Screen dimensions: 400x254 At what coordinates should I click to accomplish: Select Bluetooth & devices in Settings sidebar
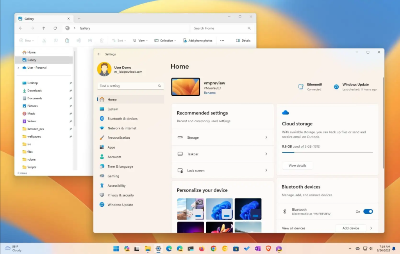130,119
